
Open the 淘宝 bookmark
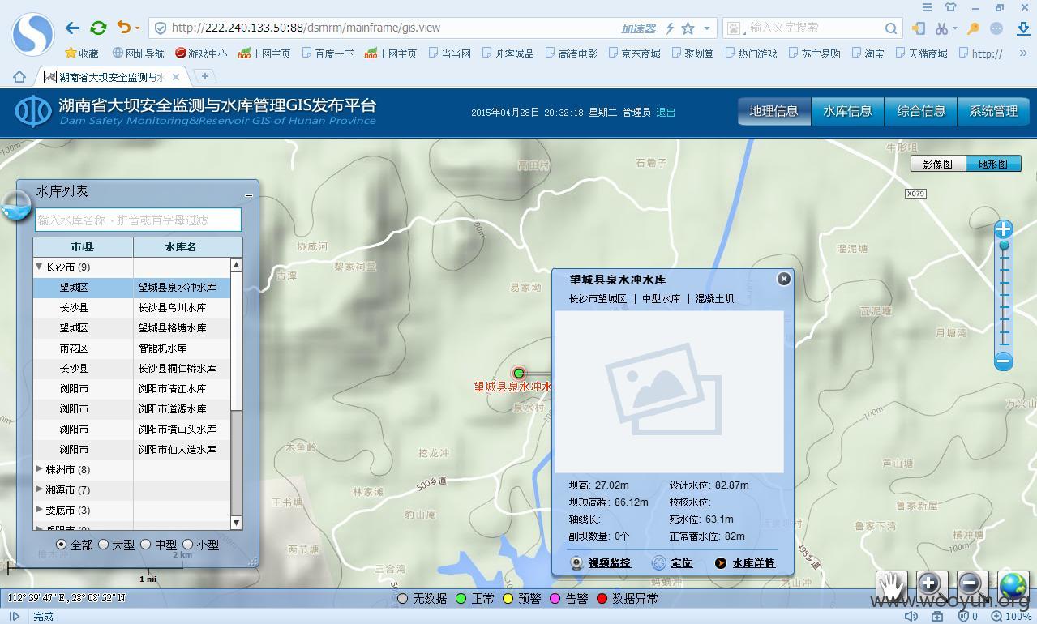pyautogui.click(x=868, y=53)
